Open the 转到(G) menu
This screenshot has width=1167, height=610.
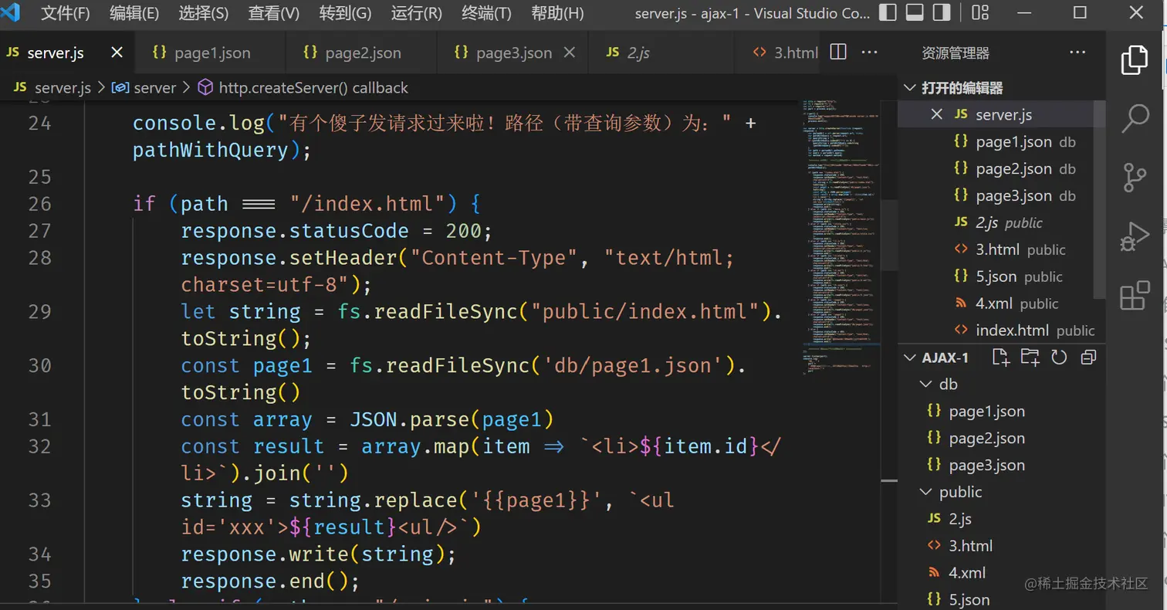point(345,13)
